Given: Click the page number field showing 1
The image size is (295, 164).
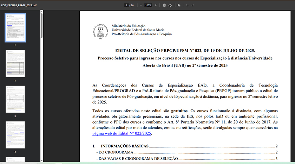Looking at the screenshot, I should tap(126, 5).
